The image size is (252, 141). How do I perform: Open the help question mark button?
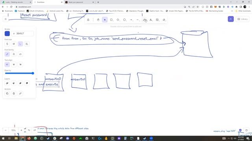point(246,130)
